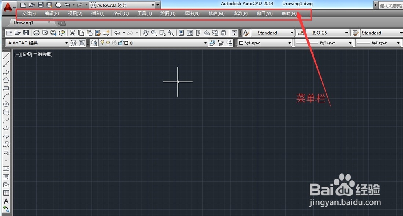403x216 pixels.
Task: Select the Polygon tool
Action: (6, 80)
